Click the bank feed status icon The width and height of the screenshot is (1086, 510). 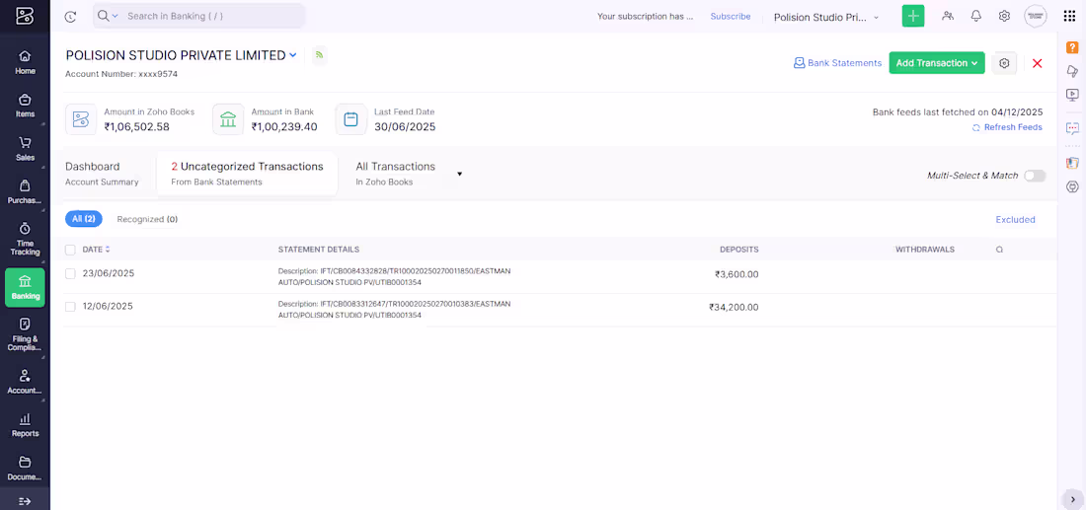(x=319, y=55)
